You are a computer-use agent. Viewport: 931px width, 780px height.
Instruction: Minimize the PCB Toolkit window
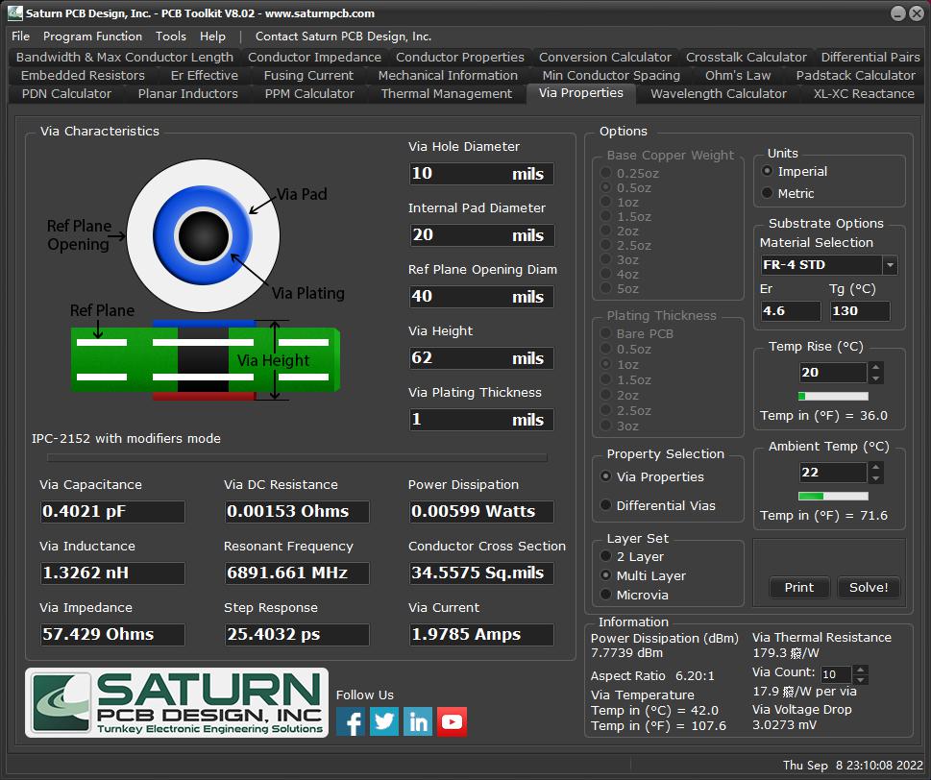[x=898, y=13]
